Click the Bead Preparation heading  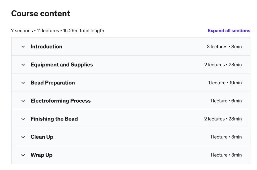[53, 83]
